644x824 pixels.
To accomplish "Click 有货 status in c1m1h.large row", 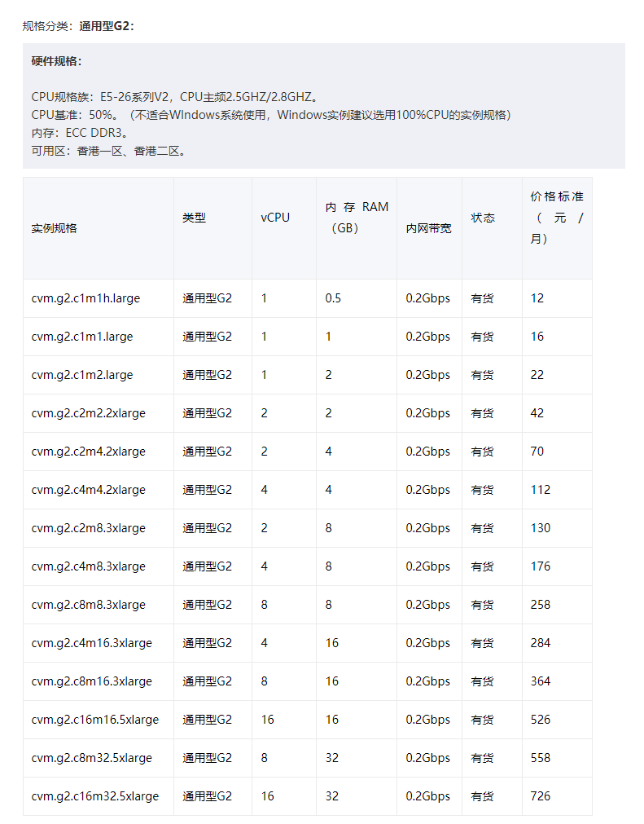I will pos(482,298).
